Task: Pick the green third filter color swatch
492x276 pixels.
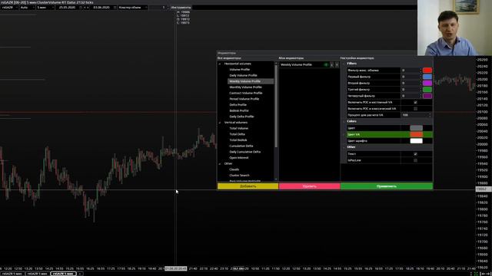Action: click(427, 90)
